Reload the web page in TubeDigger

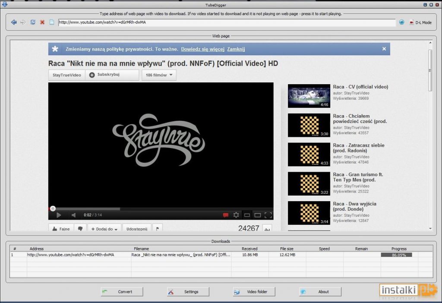coord(33,22)
